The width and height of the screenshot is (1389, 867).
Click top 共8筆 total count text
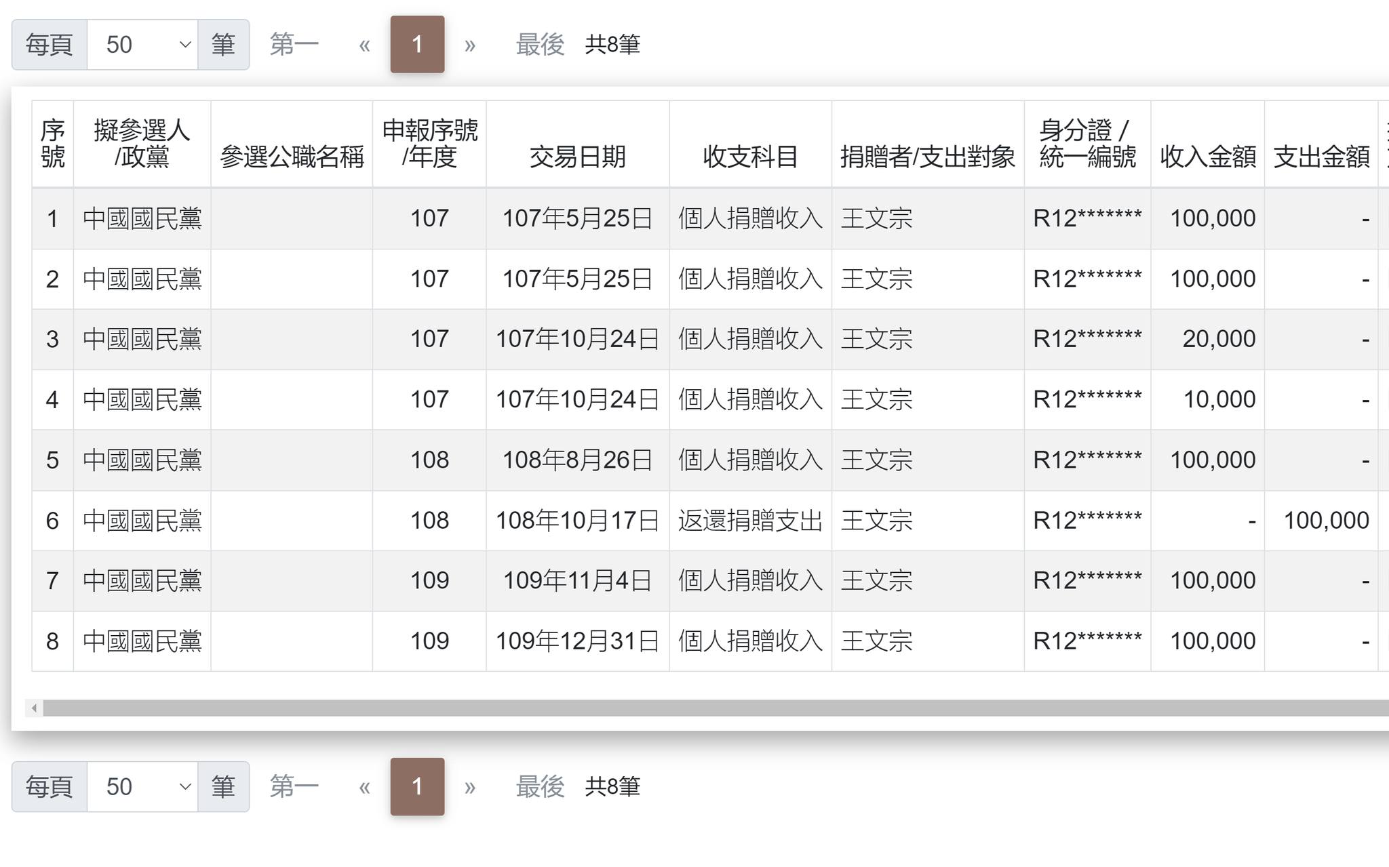click(x=612, y=45)
